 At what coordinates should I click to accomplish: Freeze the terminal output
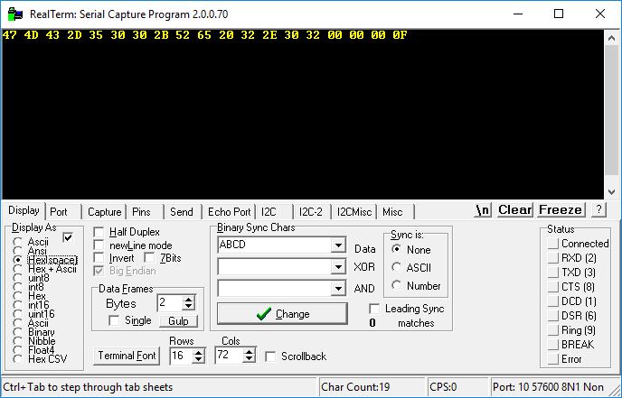[x=561, y=210]
